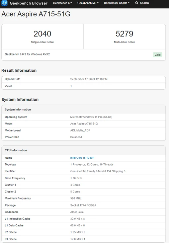Click the Geekbench Browser title link

29,3
